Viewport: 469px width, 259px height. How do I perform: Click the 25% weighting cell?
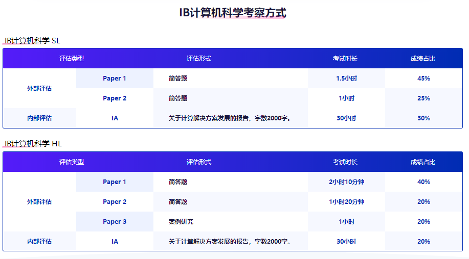click(423, 98)
